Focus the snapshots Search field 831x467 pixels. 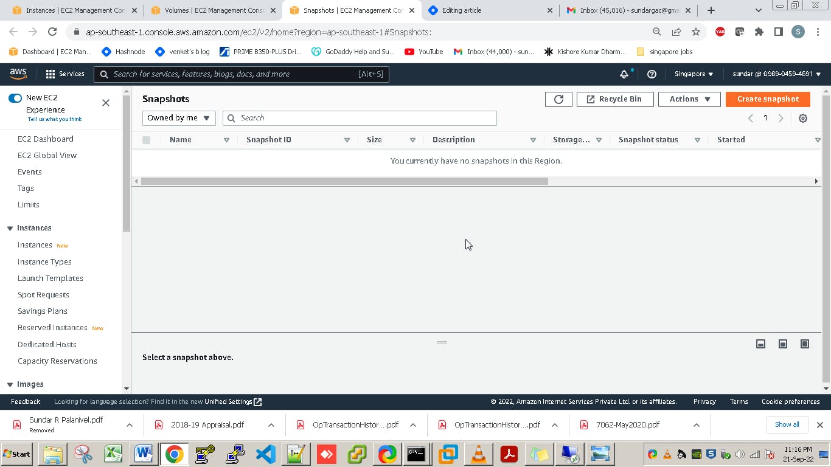click(360, 118)
